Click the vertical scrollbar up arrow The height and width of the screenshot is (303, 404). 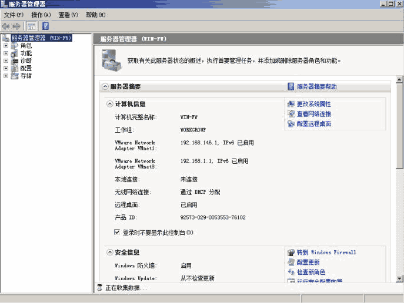point(399,79)
